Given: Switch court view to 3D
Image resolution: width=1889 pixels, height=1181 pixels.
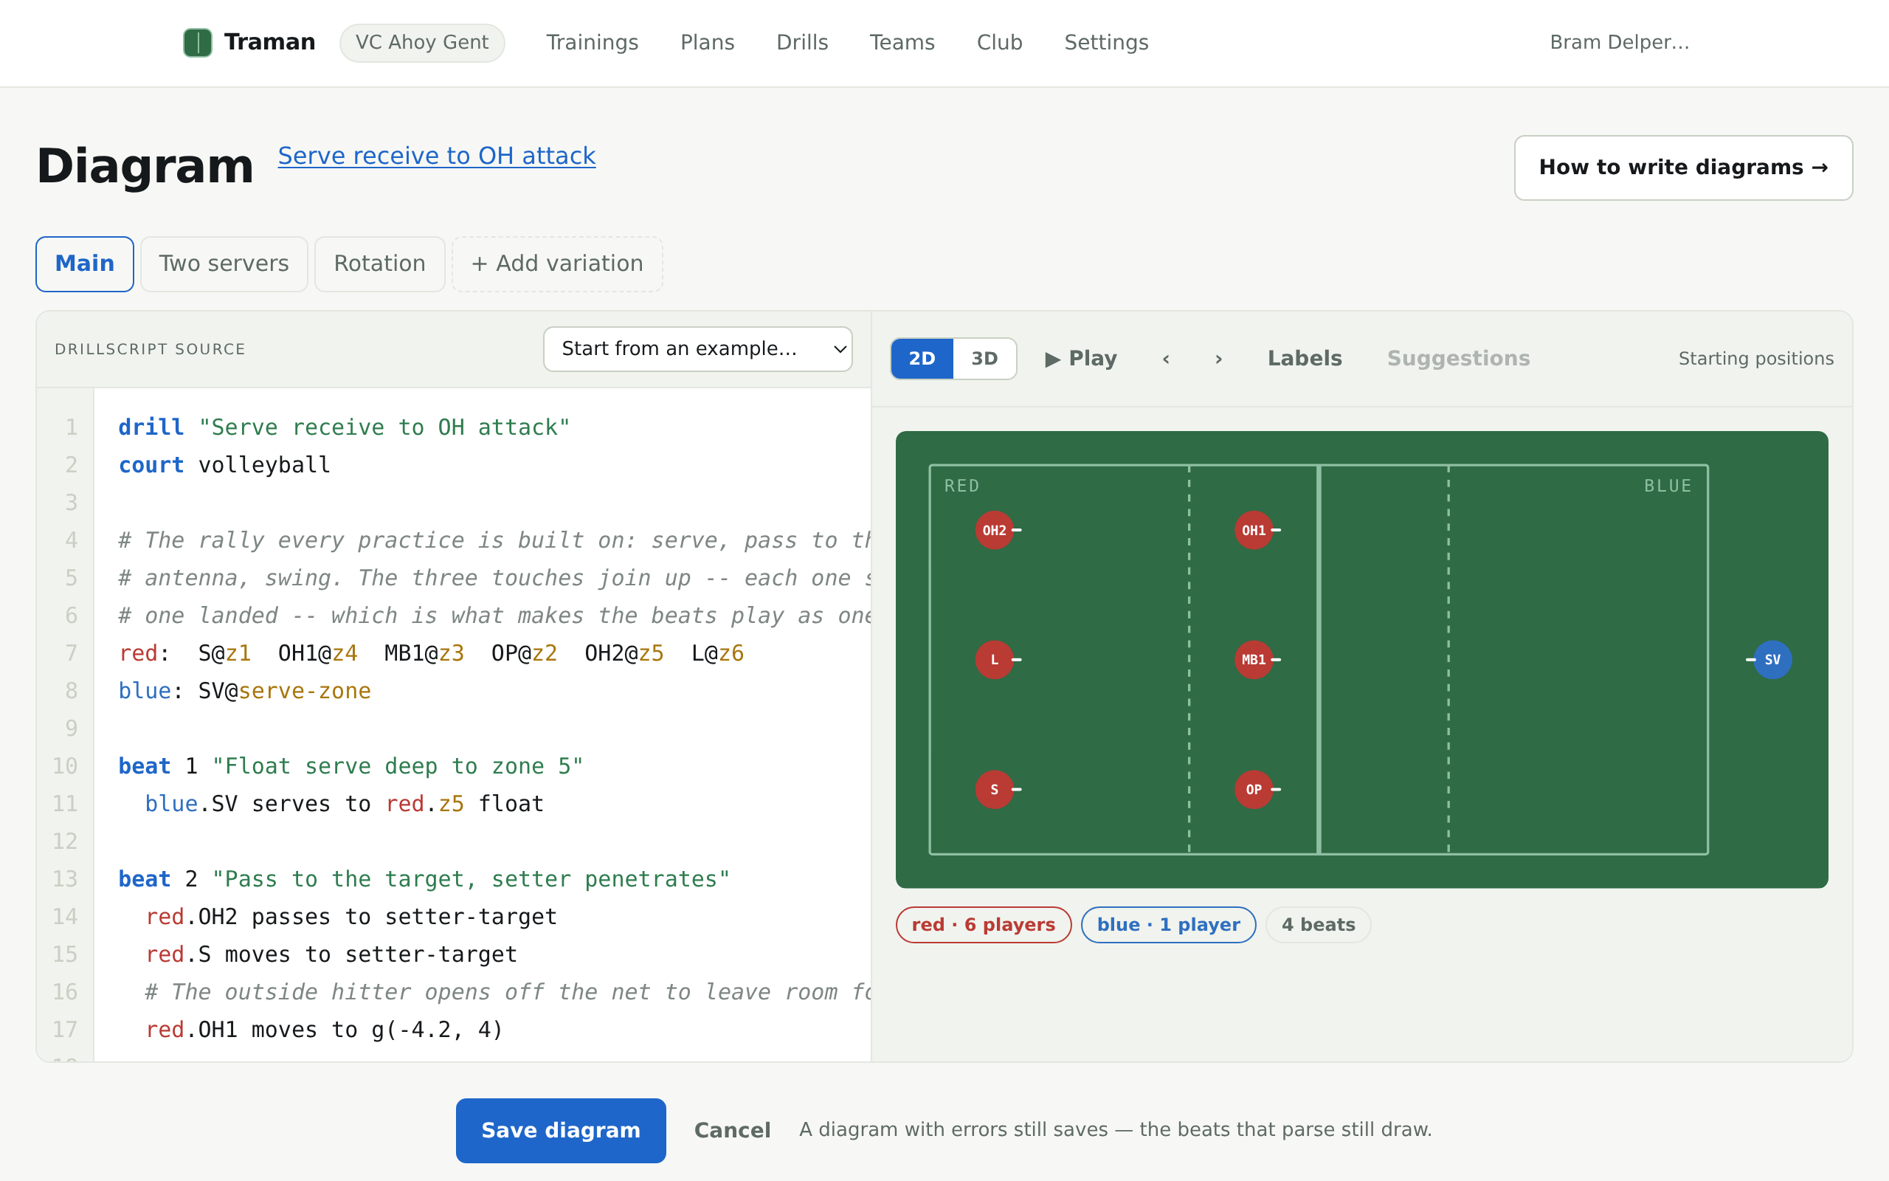Looking at the screenshot, I should point(984,359).
